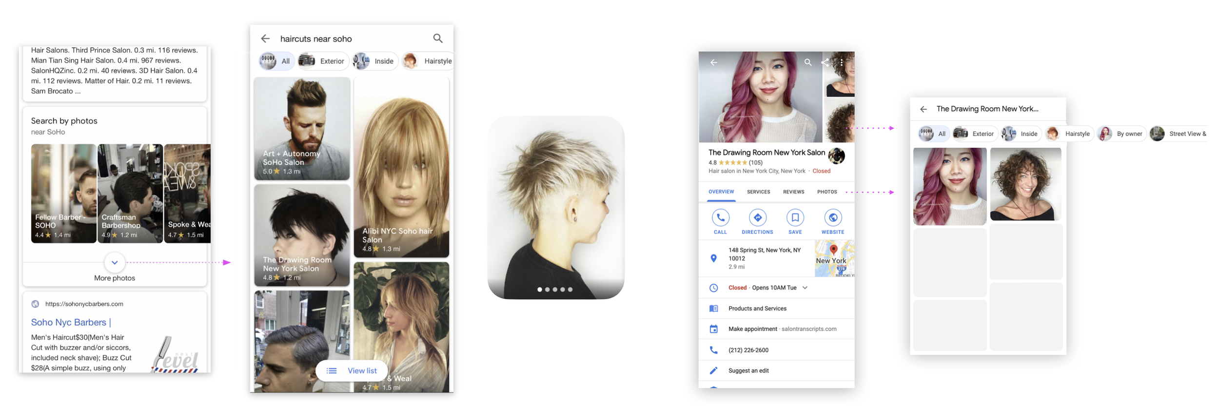Viewport: 1219px width, 408px height.
Task: Switch to Reviews tab
Action: [x=794, y=192]
